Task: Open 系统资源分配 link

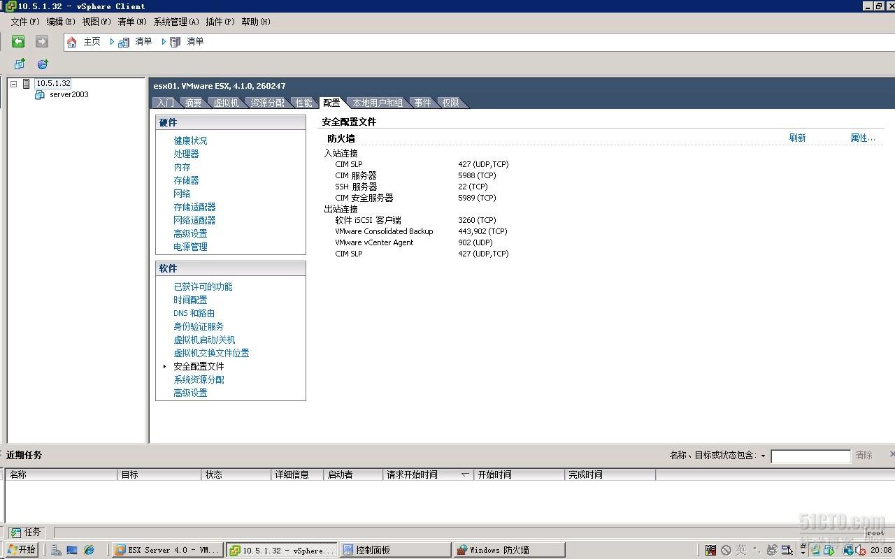Action: pyautogui.click(x=199, y=379)
